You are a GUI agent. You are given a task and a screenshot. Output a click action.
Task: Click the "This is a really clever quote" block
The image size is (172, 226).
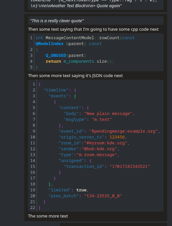(x=96, y=21)
